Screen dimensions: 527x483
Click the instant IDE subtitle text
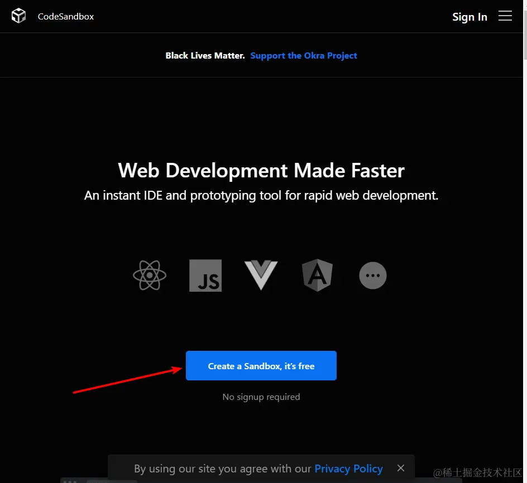[261, 195]
